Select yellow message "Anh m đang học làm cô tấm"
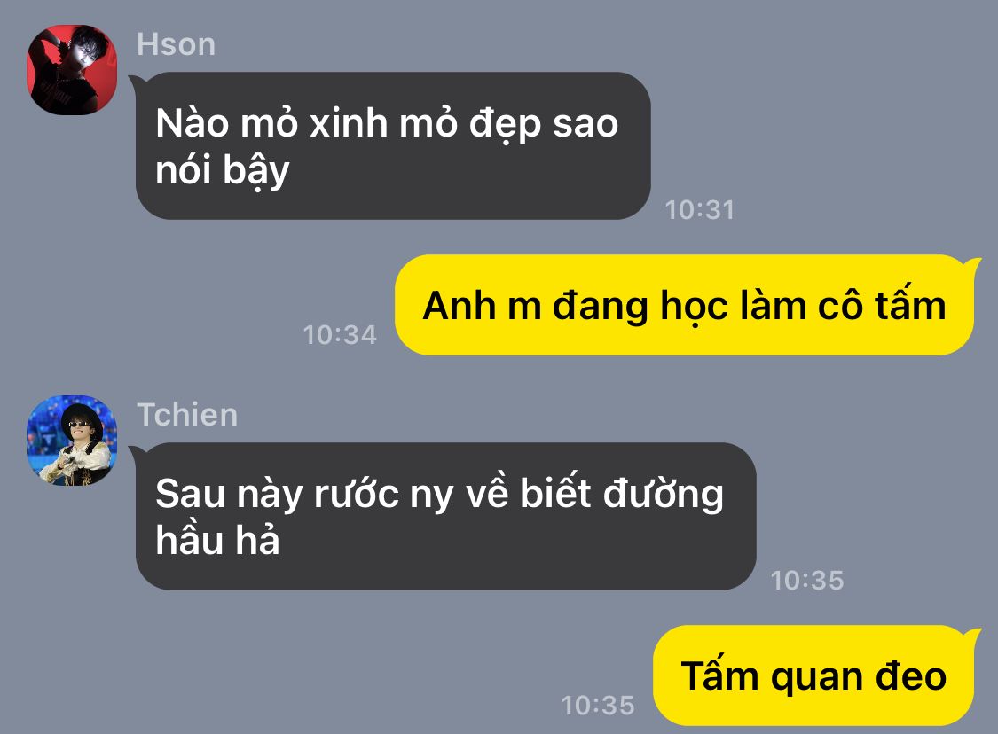This screenshot has width=998, height=734. (x=688, y=305)
